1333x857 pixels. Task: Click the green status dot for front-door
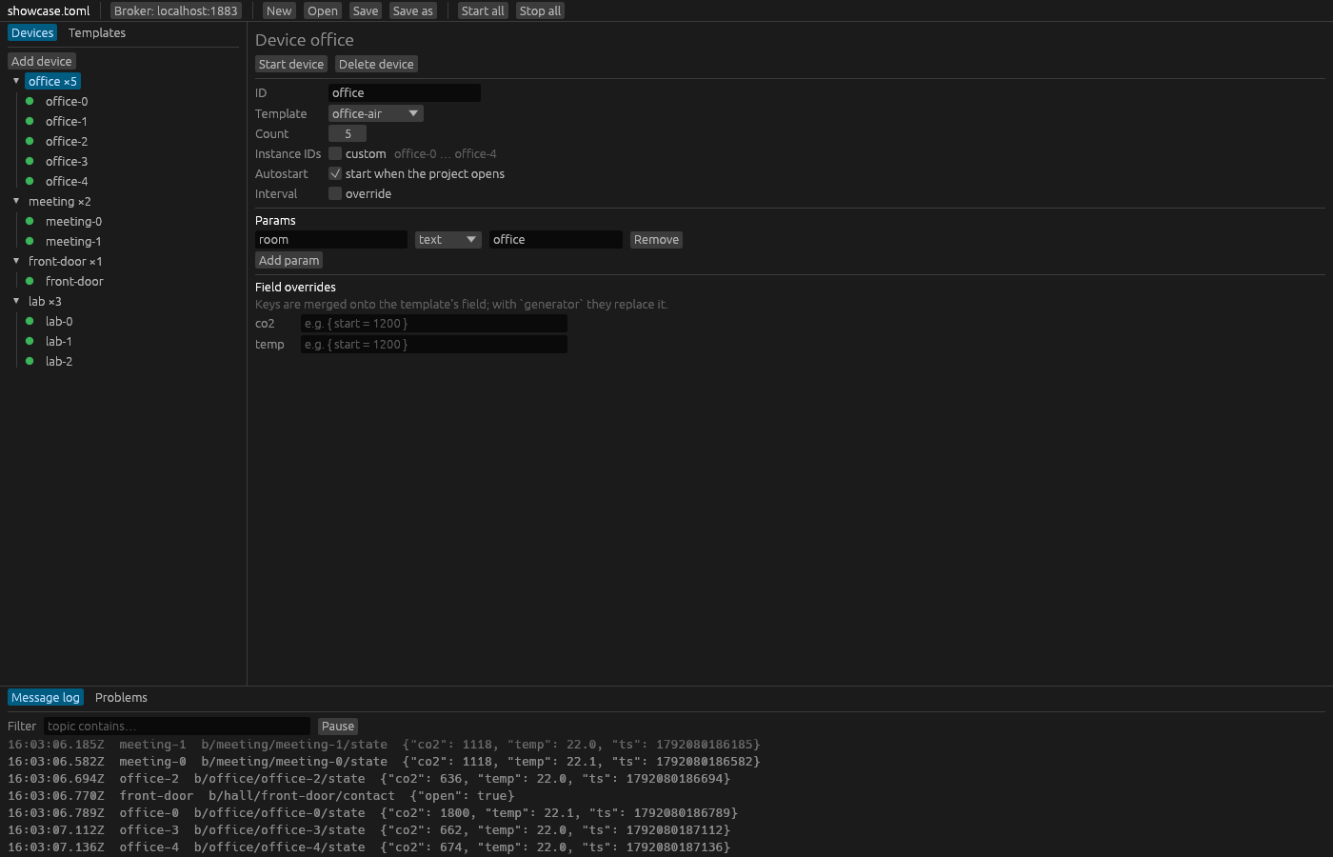[x=30, y=281]
